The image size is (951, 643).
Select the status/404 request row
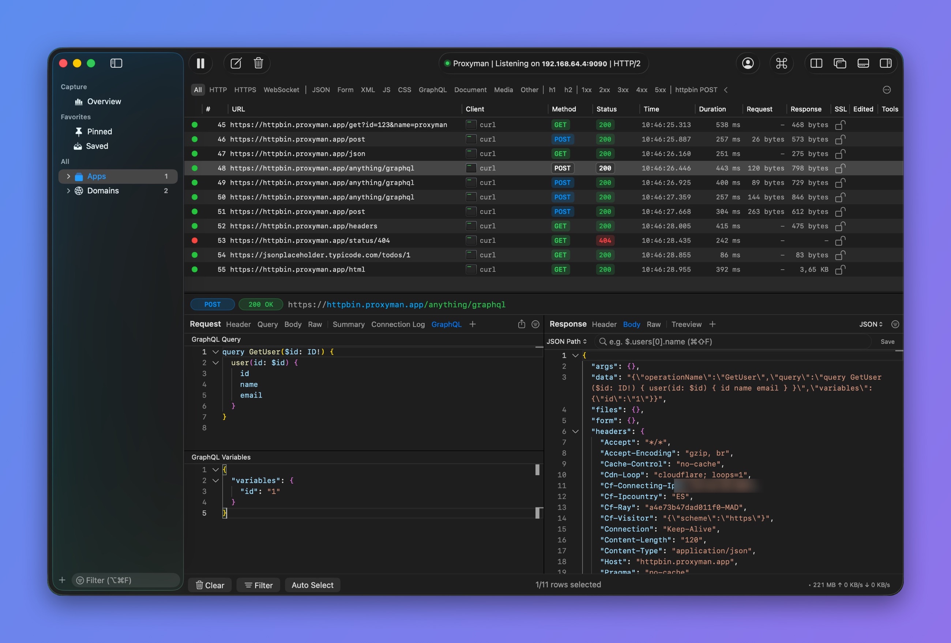click(544, 241)
